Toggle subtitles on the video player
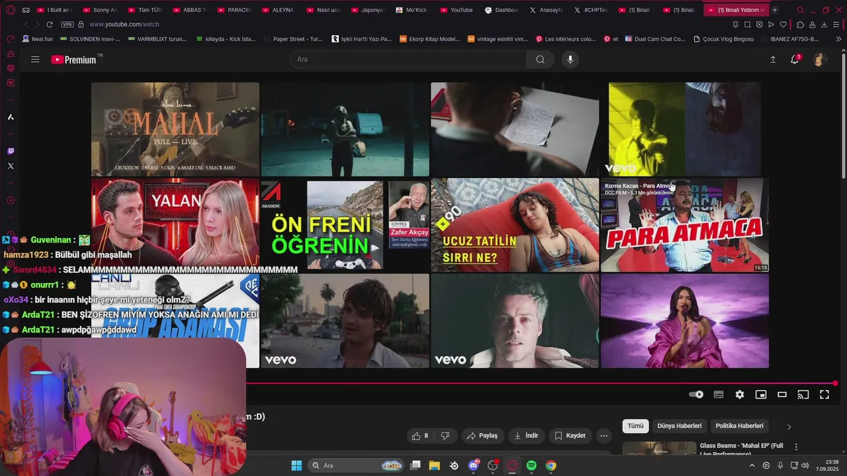 tap(719, 395)
